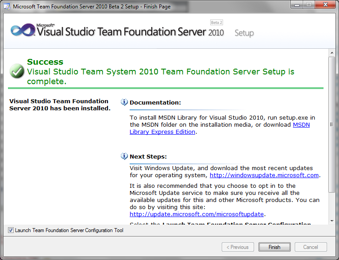Click the Success heading text

click(45, 62)
